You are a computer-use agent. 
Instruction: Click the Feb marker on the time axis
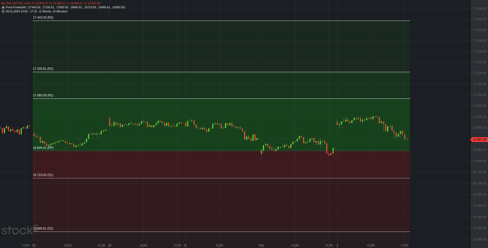pos(261,245)
